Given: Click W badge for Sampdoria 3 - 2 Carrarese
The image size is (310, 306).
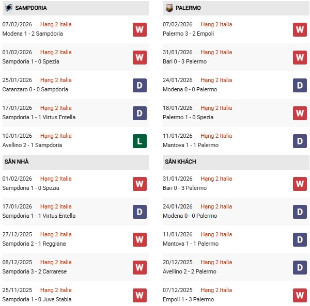Looking at the screenshot, I should click(x=139, y=267).
